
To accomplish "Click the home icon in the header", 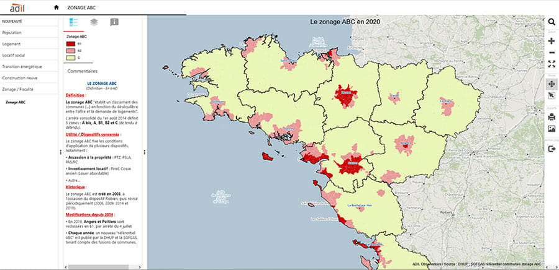I will click(56, 7).
